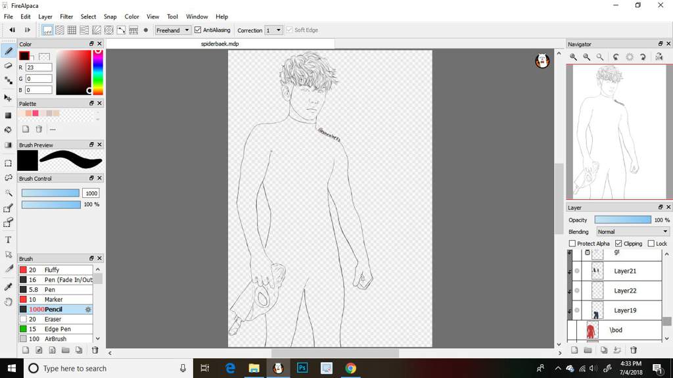Toggle visibility of Layer21
Viewport: 673px width, 378px height.
(577, 271)
